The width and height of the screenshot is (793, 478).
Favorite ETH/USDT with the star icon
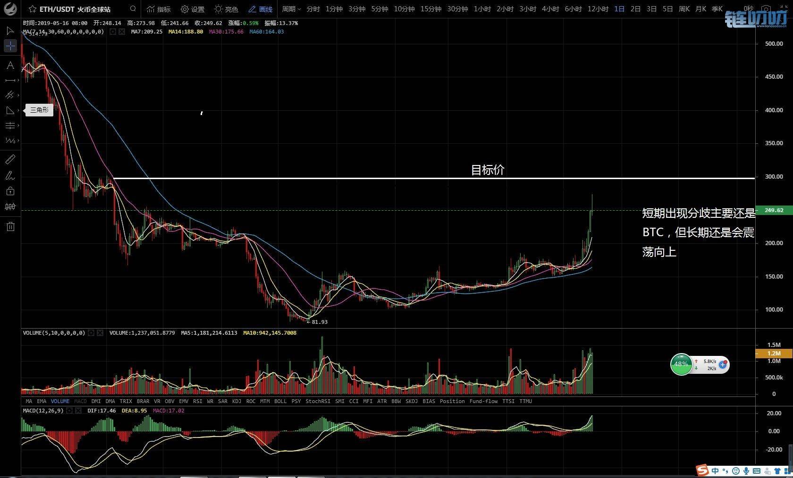coord(33,9)
